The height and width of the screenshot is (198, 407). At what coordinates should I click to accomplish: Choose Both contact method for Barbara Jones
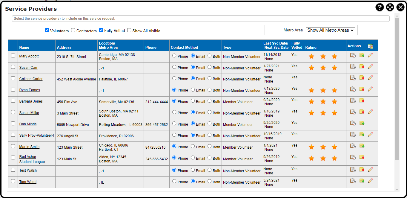[210, 101]
